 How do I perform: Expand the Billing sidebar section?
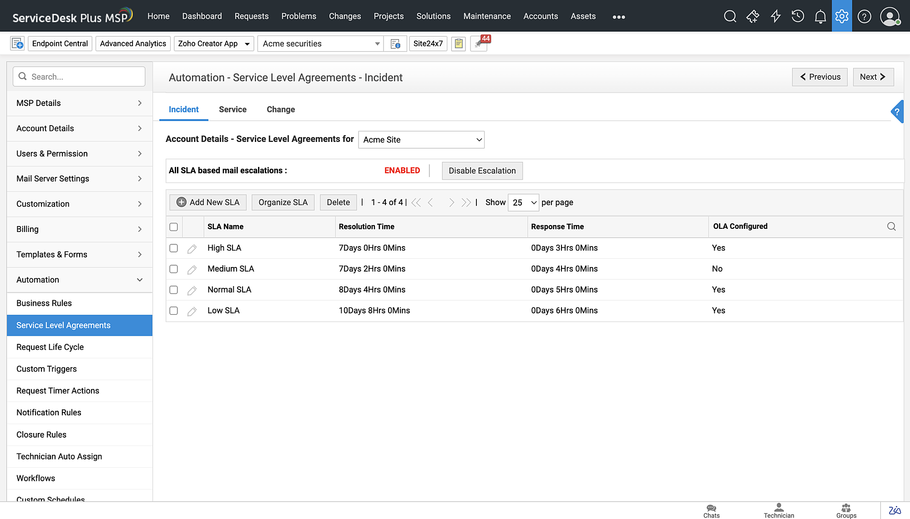coord(80,229)
